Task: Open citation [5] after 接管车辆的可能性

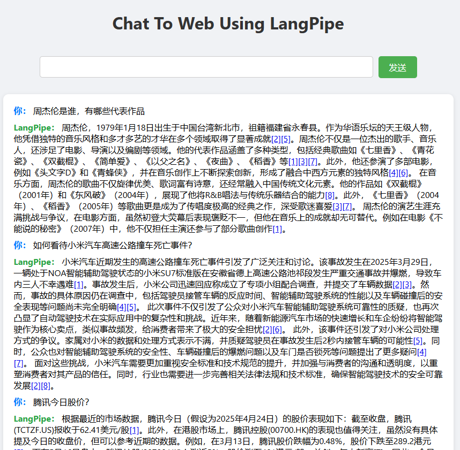Action: [418, 341]
